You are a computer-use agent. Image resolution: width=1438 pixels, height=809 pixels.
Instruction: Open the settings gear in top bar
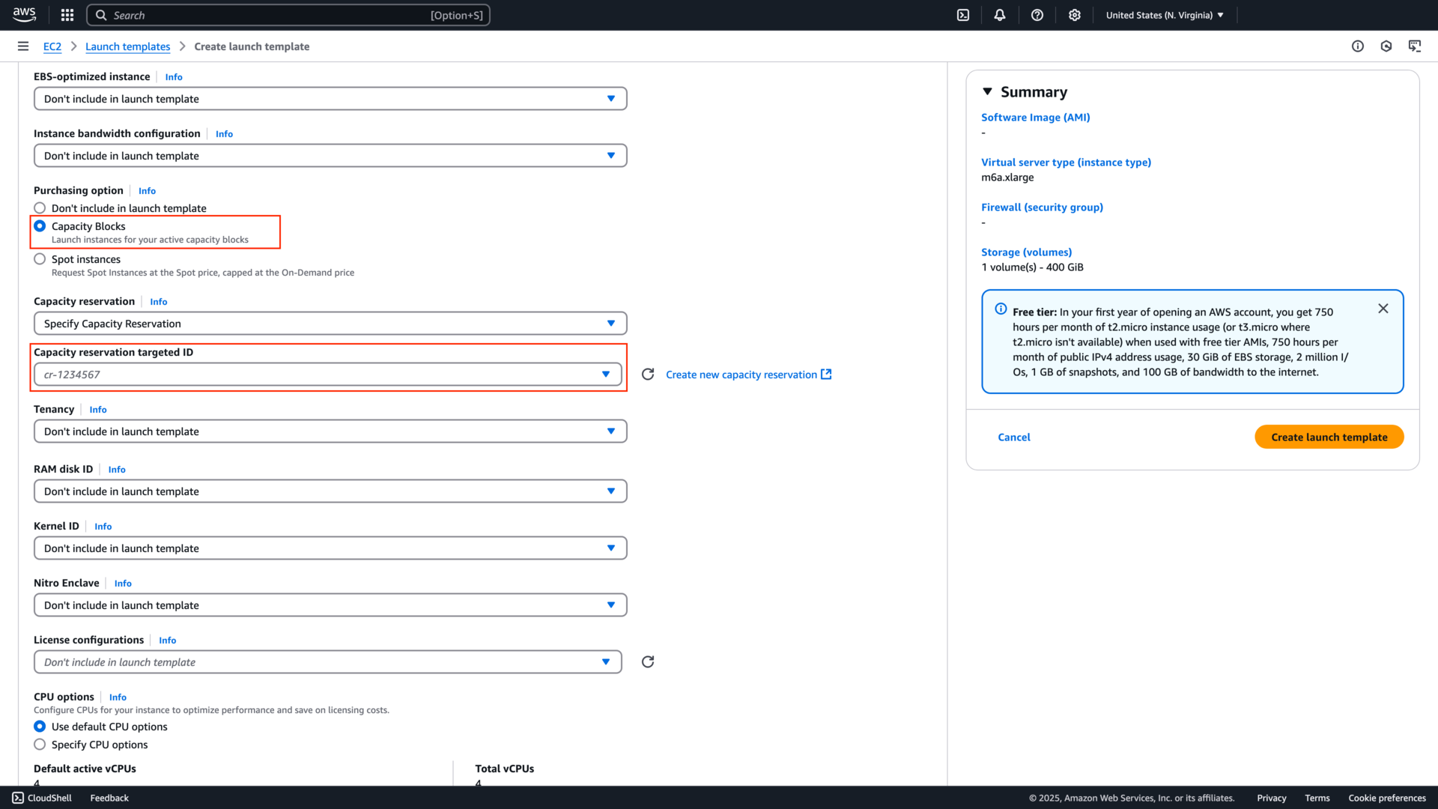1075,15
